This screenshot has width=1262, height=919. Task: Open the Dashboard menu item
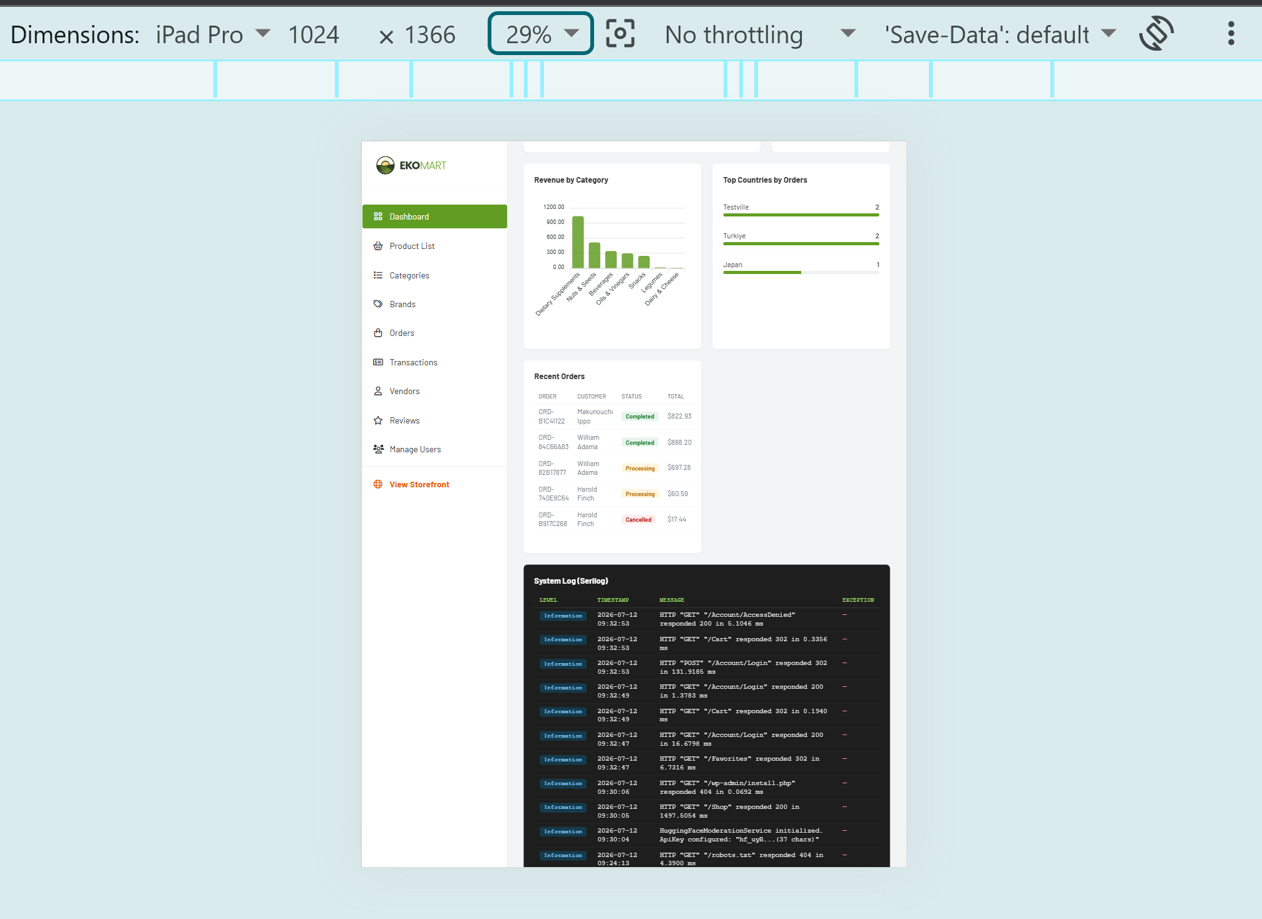click(434, 216)
